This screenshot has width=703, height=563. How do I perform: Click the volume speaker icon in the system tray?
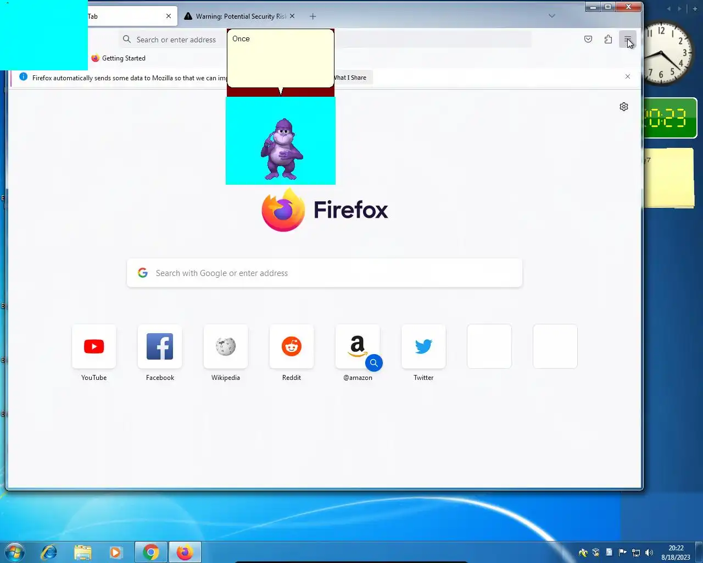[x=649, y=553]
